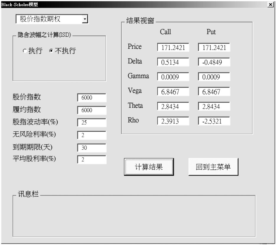
Task: Edit the 平均股利率(%) input field
Action: (x=92, y=160)
